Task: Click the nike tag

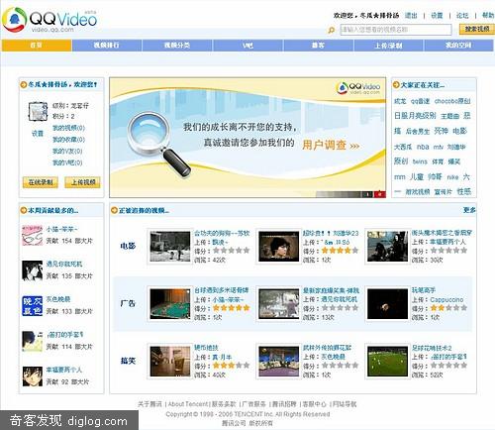Action: [x=452, y=177]
